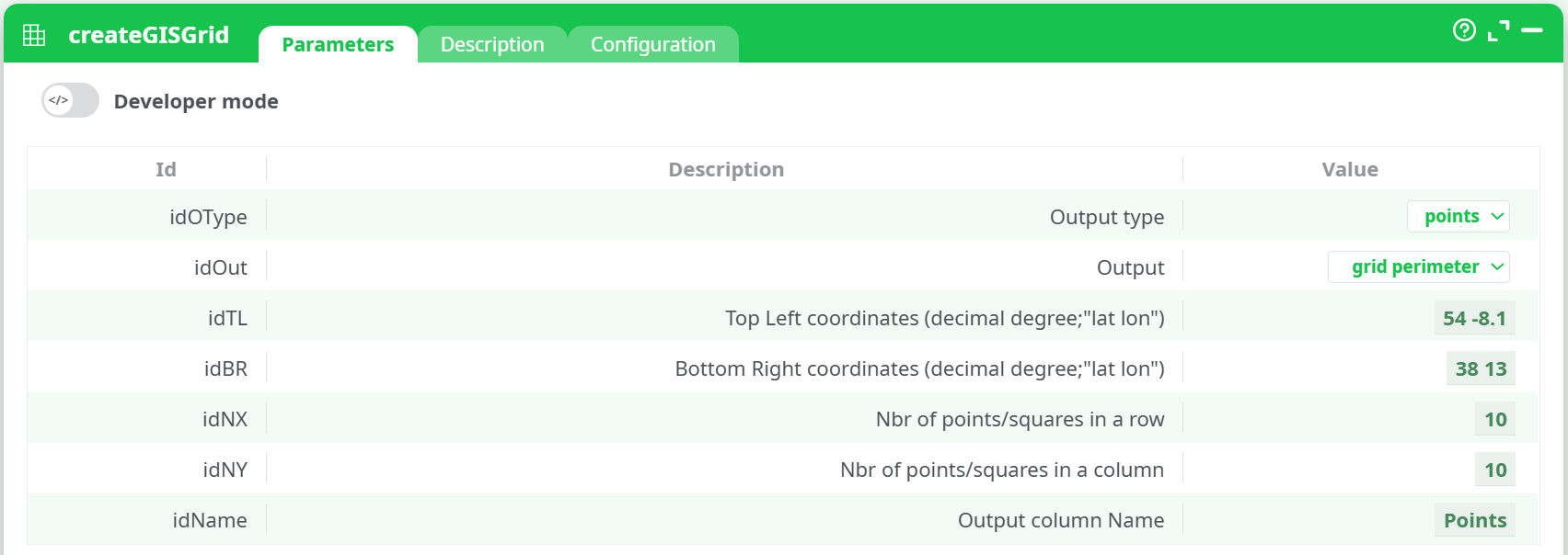Image resolution: width=1568 pixels, height=555 pixels.
Task: Toggle Developer mode switch
Action: pos(70,100)
